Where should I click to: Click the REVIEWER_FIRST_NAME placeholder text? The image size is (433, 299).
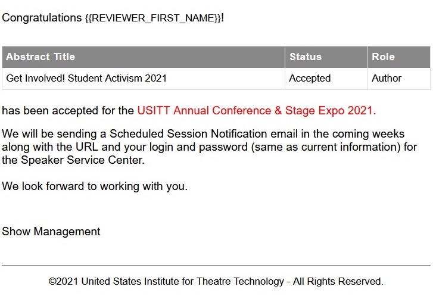coord(153,18)
